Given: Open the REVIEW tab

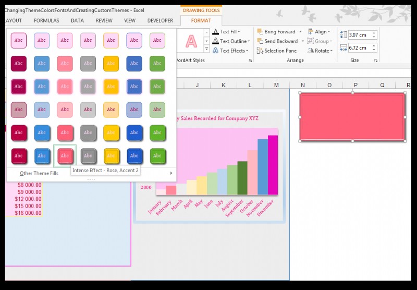Looking at the screenshot, I should tap(104, 20).
